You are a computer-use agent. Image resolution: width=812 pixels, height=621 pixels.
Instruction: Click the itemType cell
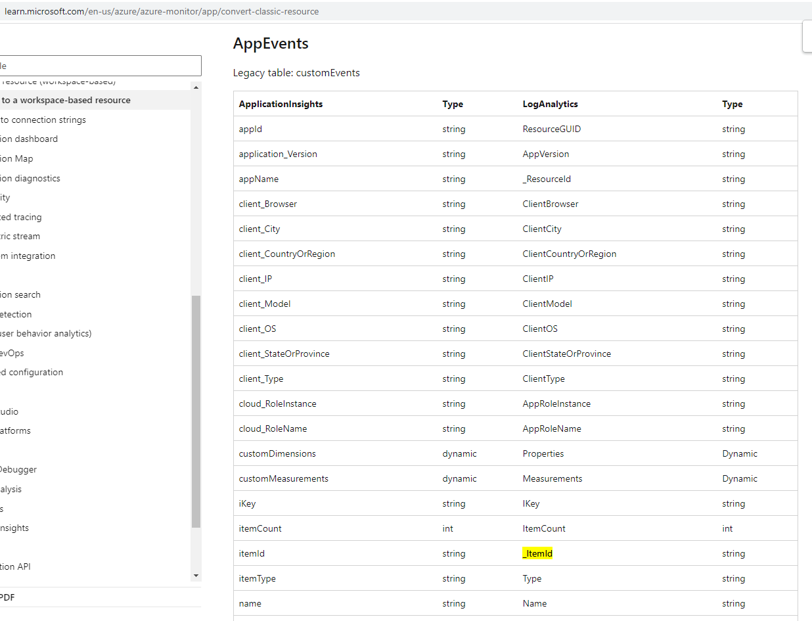[x=258, y=578]
